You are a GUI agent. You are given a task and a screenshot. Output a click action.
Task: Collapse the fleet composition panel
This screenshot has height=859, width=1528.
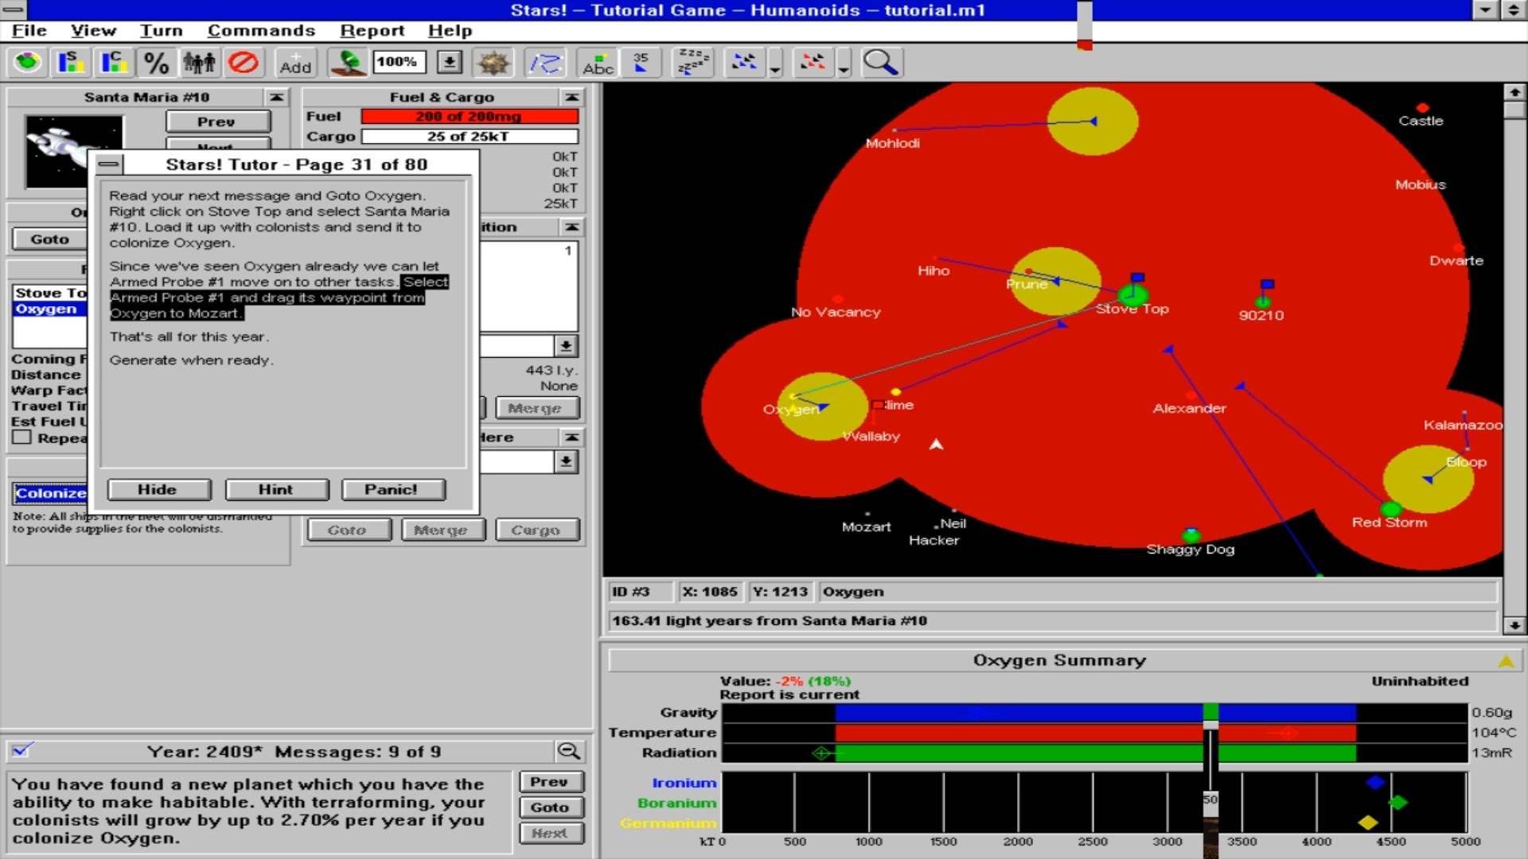pyautogui.click(x=571, y=227)
